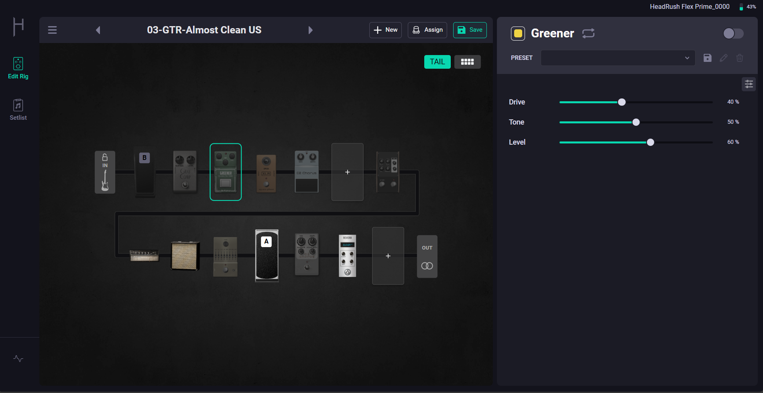Viewport: 763px width, 393px height.
Task: Go to the previous rig with left arrow
Action: pos(98,30)
